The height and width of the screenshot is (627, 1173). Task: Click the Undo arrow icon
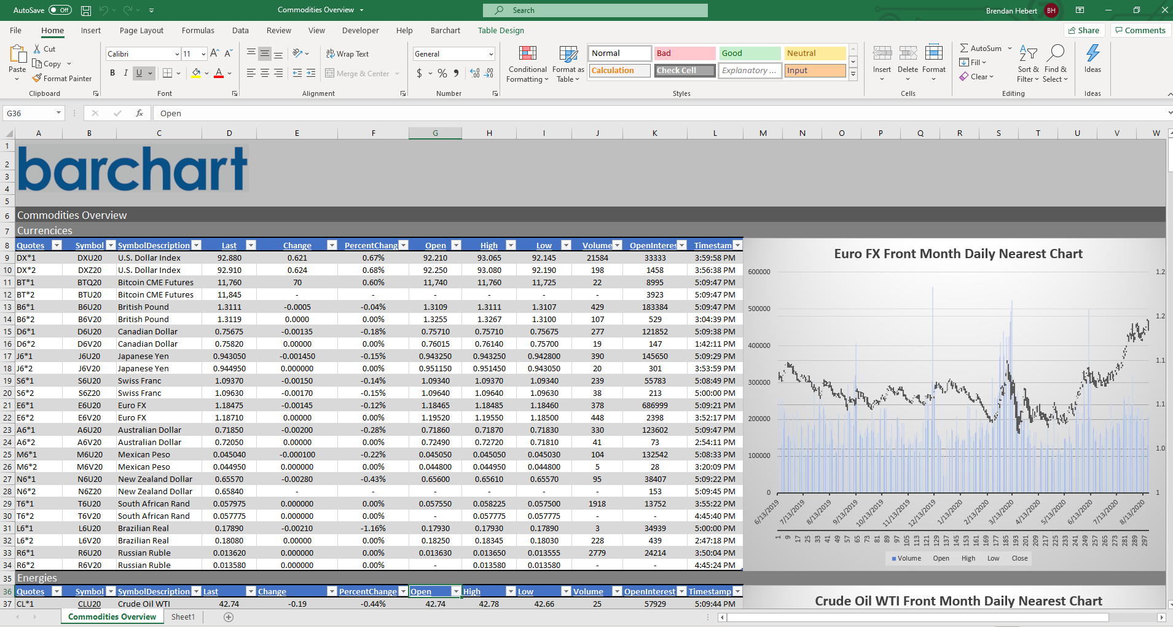tap(104, 10)
